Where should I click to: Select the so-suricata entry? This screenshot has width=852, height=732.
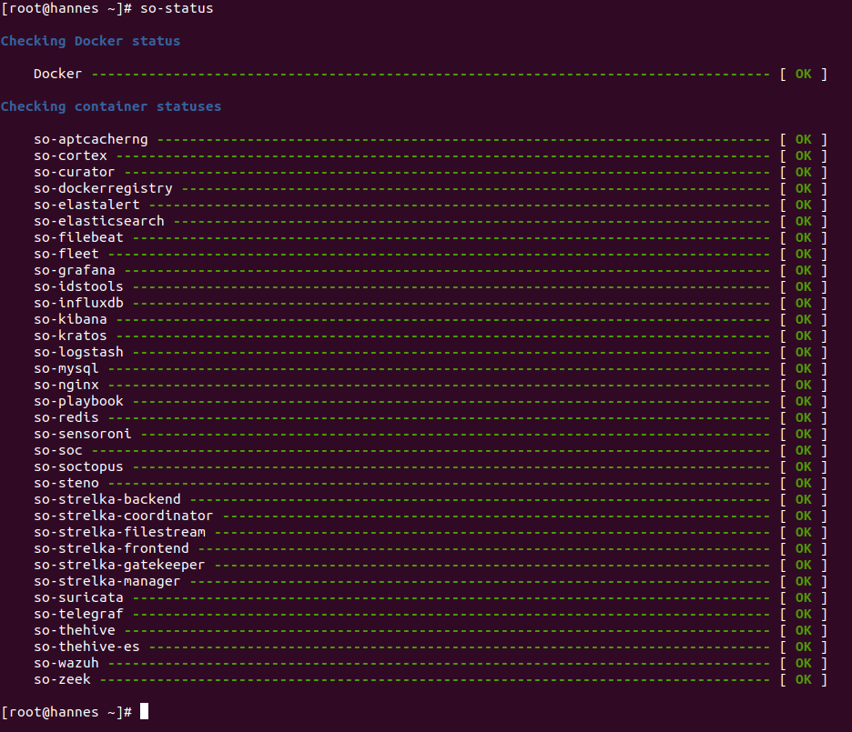(78, 597)
